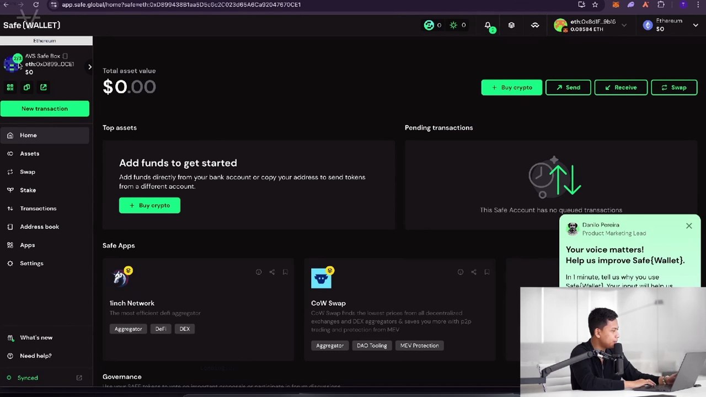This screenshot has height=397, width=706.
Task: Open Apps in the sidebar
Action: (45, 245)
